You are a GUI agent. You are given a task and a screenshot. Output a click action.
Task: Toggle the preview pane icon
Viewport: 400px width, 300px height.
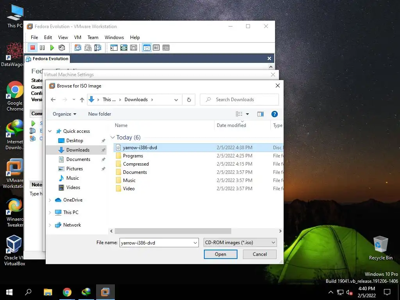click(261, 114)
